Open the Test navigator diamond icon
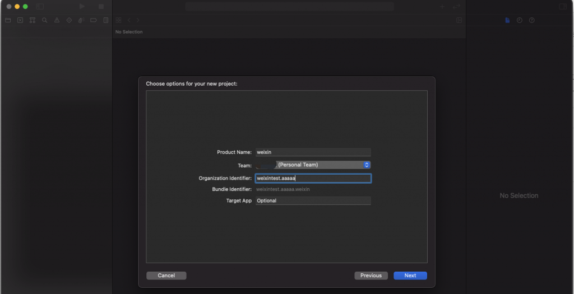This screenshot has height=294, width=574. pyautogui.click(x=69, y=20)
